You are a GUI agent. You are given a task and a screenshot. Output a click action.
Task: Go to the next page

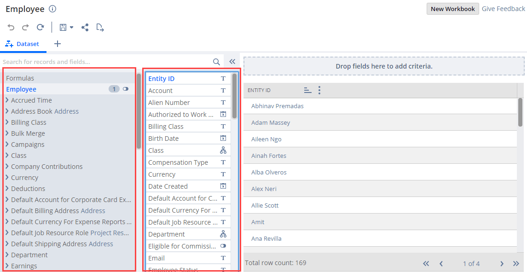pos(502,264)
